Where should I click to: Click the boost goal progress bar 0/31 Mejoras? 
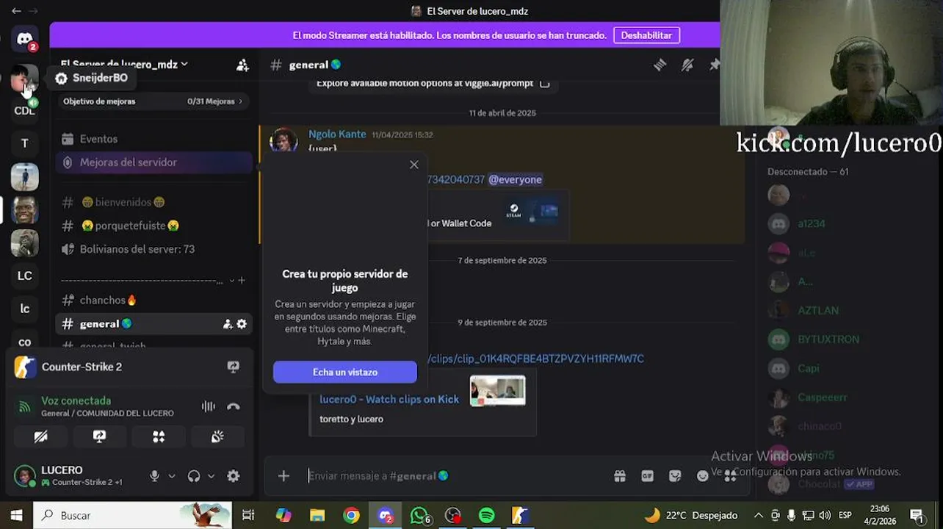(x=153, y=101)
